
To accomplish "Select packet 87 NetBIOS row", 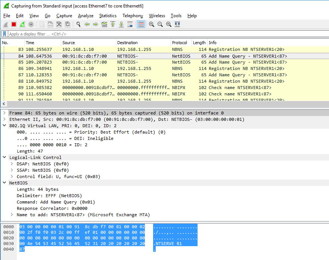I will 165,75.
